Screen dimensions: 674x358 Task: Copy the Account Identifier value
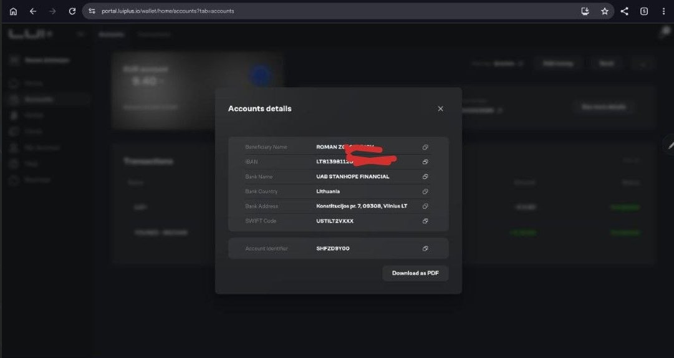pos(425,248)
